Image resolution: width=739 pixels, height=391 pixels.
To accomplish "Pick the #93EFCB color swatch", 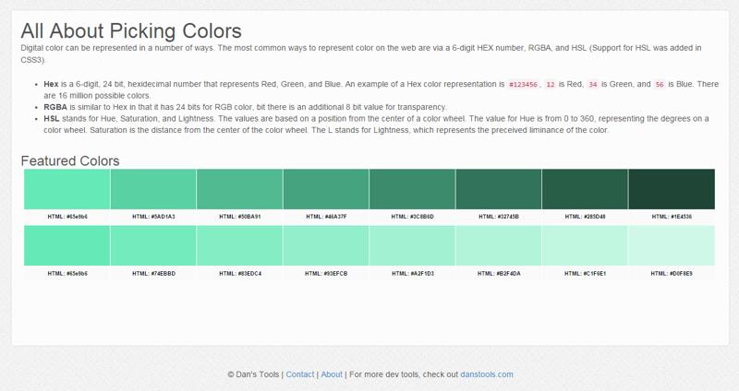I will [326, 245].
